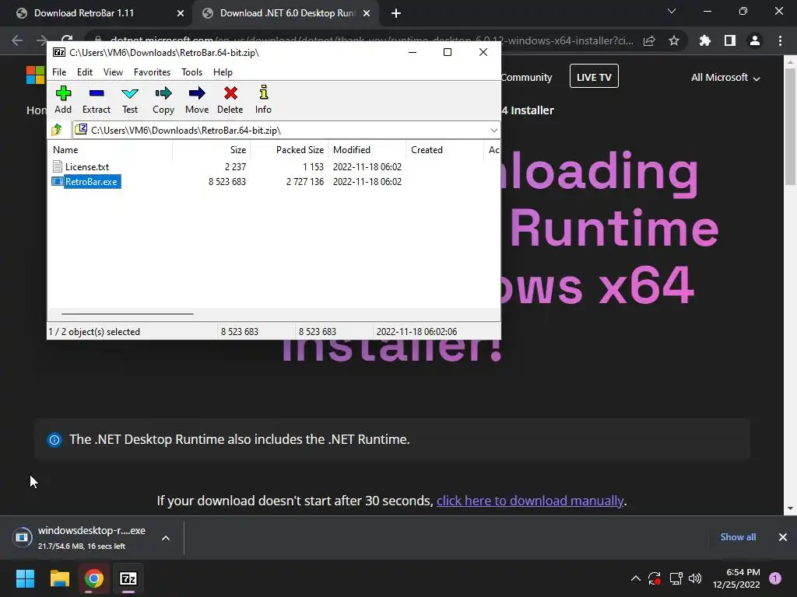
Task: Click the Chrome taskbar icon
Action: pyautogui.click(x=94, y=578)
